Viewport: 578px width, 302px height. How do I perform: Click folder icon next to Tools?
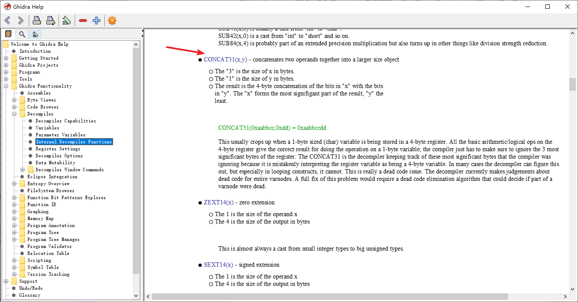(x=14, y=79)
